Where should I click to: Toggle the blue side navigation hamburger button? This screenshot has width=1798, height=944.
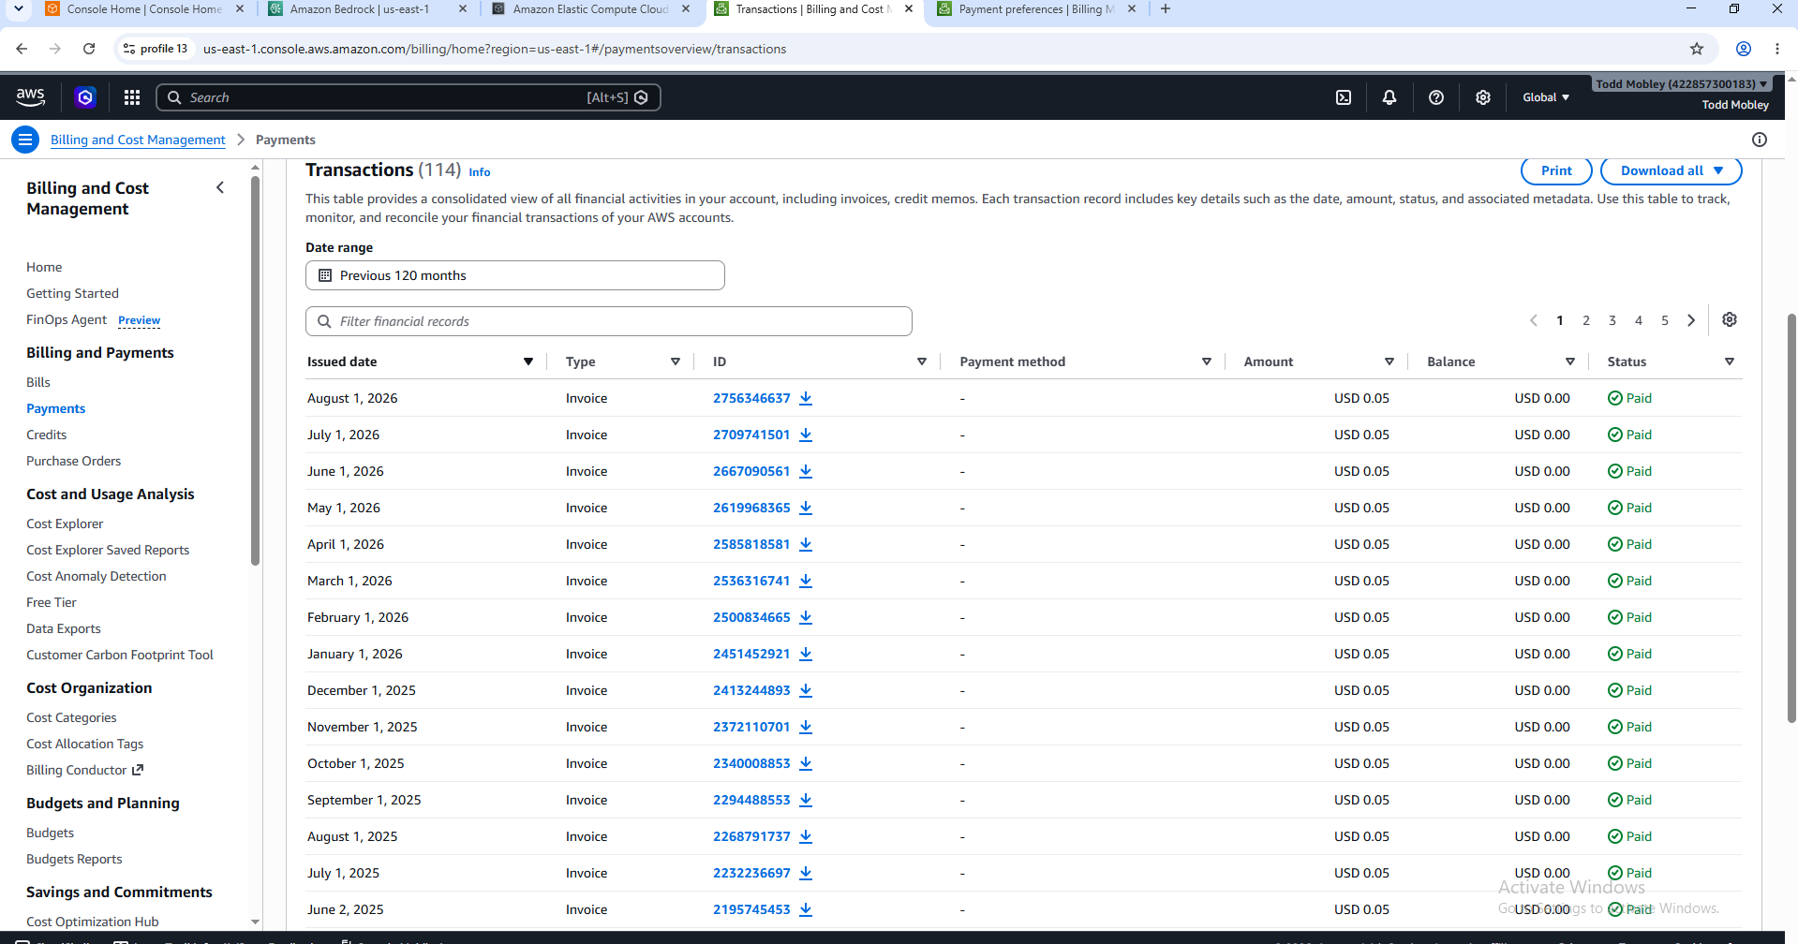(x=25, y=140)
